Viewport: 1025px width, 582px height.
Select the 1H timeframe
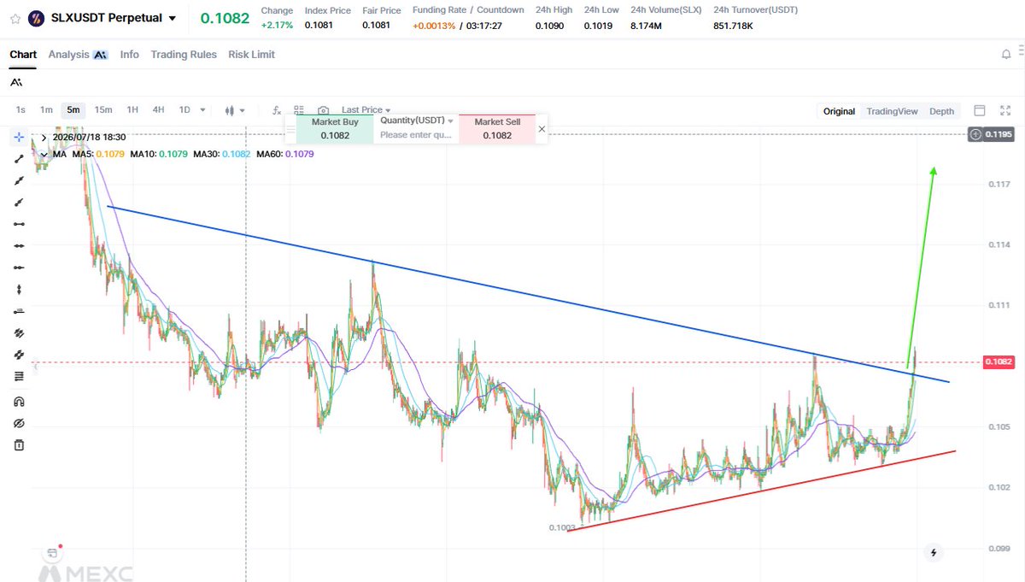tap(132, 109)
